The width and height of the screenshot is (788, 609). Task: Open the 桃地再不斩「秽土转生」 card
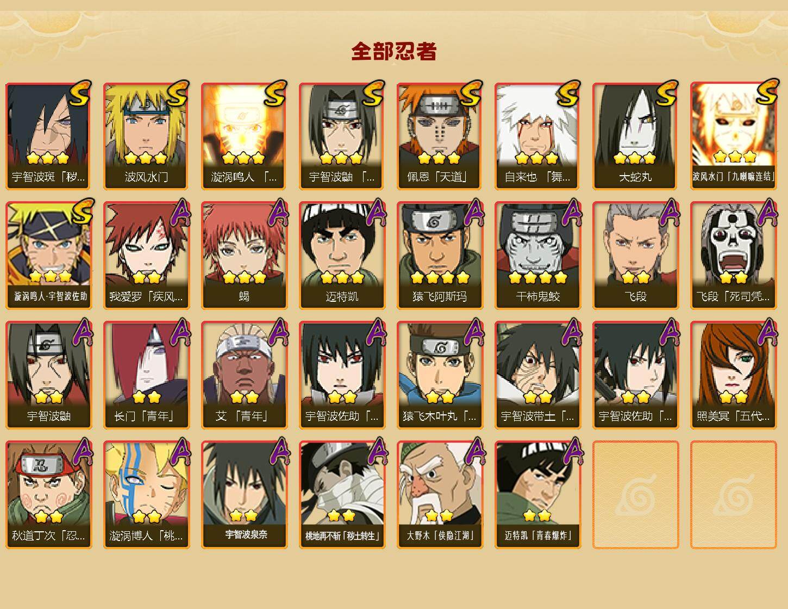(342, 495)
